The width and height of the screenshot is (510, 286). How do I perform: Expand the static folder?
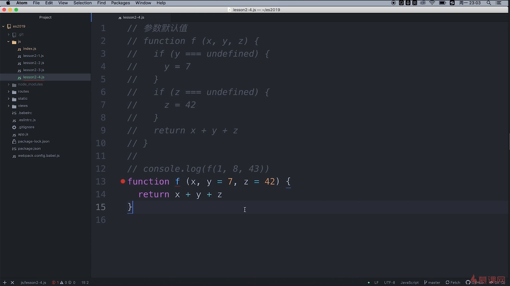(9, 99)
